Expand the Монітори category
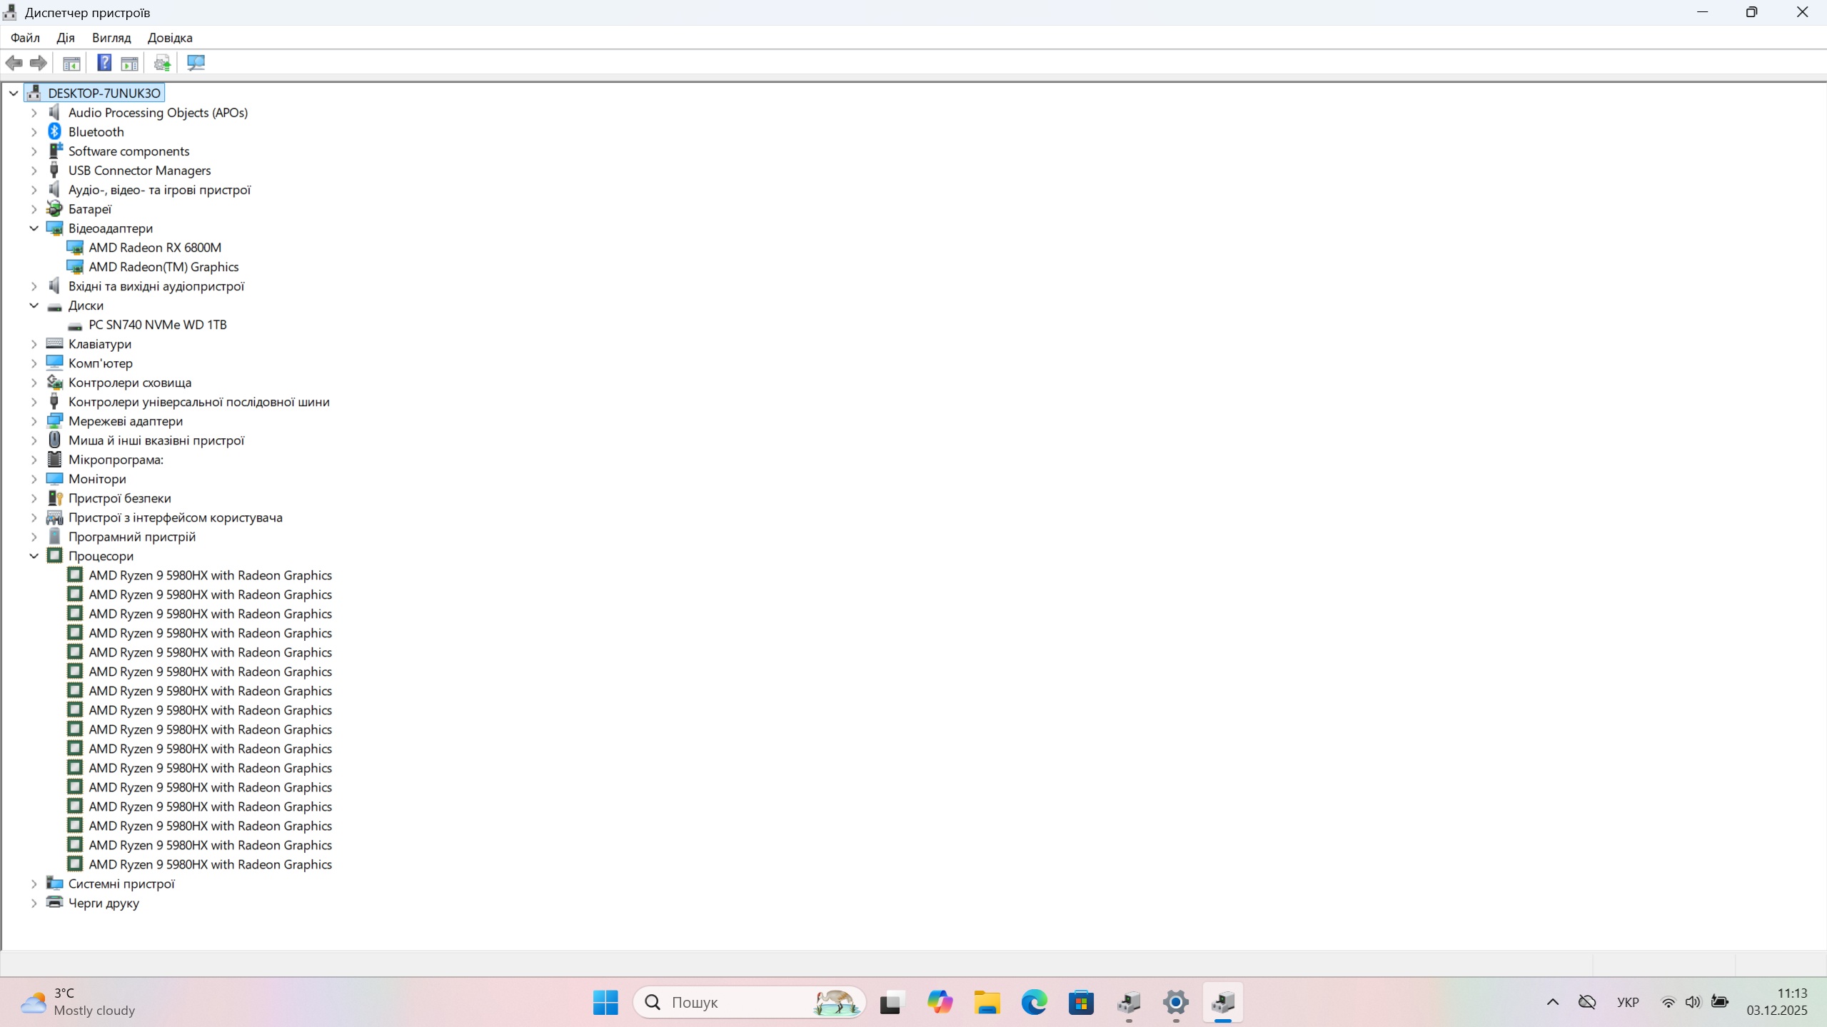 point(34,479)
